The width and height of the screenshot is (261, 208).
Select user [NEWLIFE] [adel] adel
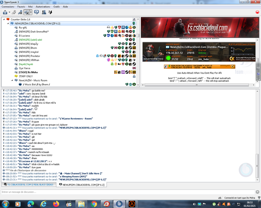[30, 40]
